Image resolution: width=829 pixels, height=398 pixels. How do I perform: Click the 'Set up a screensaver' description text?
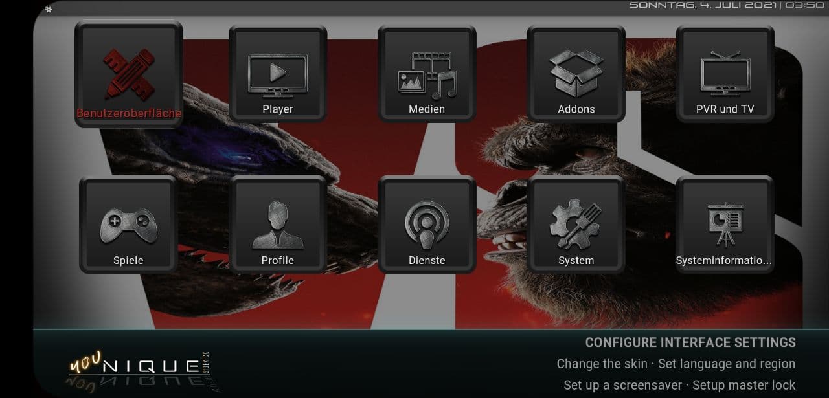(x=622, y=385)
